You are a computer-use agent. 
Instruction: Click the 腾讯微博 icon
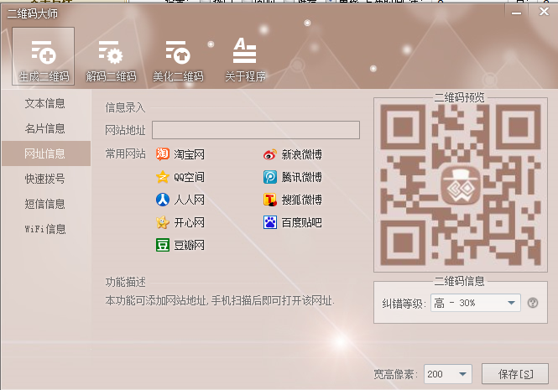point(270,177)
